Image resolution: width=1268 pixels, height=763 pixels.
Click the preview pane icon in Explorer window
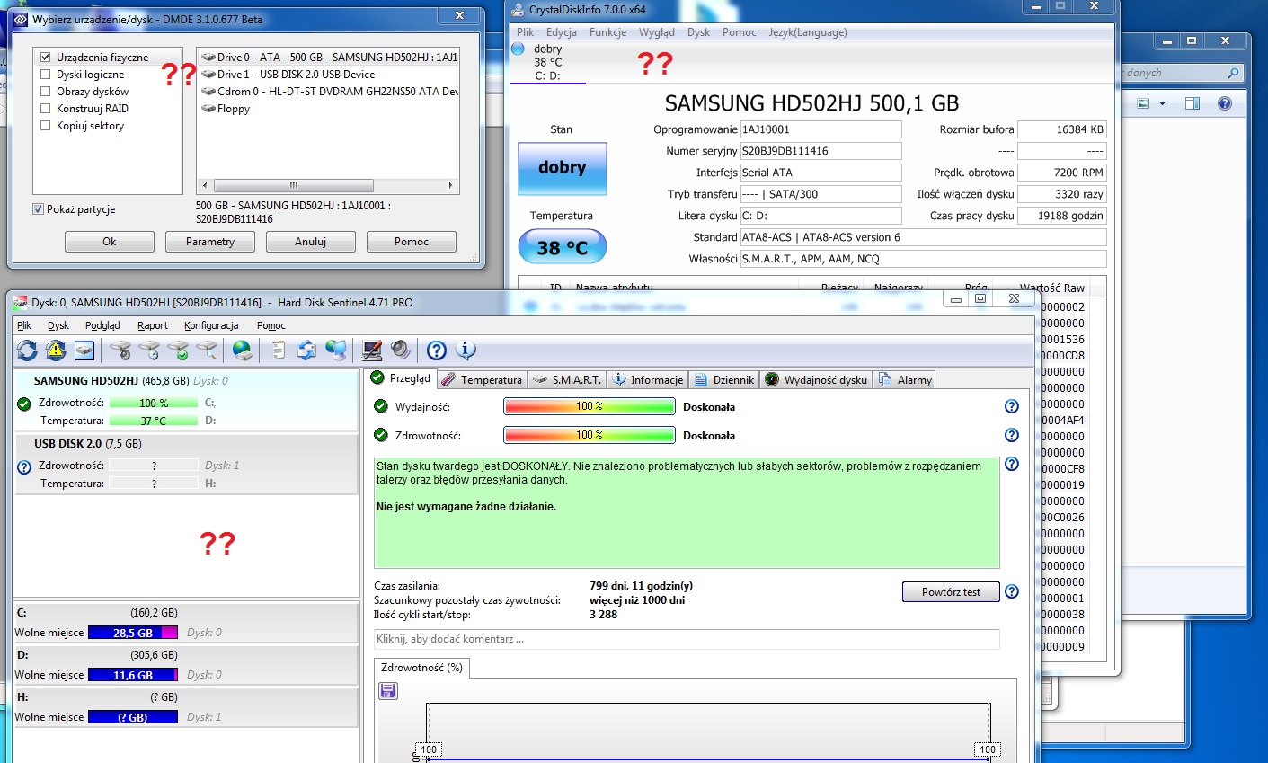[x=1192, y=103]
